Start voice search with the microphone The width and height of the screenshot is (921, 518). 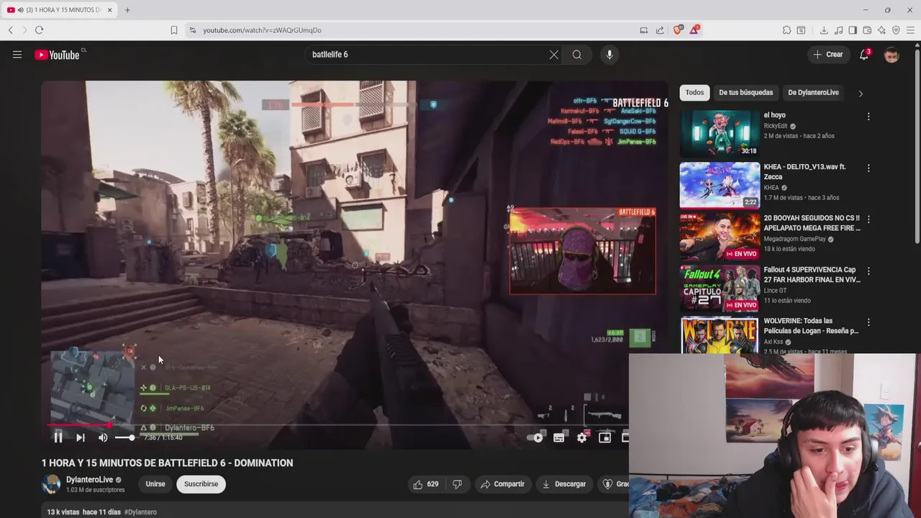pyautogui.click(x=609, y=55)
